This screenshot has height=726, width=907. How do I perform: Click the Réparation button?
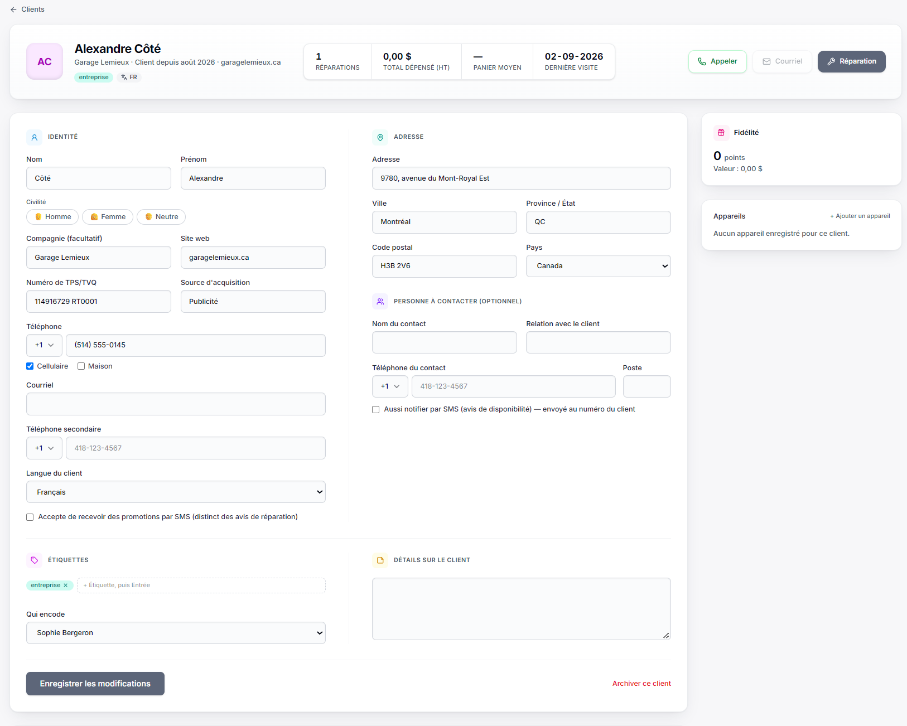(x=852, y=62)
